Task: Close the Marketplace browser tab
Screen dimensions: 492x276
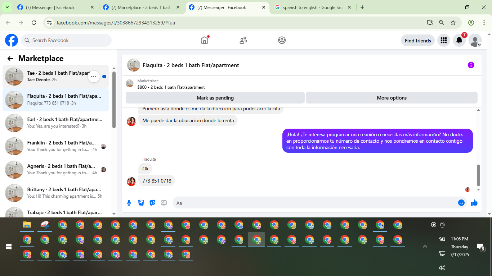Action: point(178,7)
